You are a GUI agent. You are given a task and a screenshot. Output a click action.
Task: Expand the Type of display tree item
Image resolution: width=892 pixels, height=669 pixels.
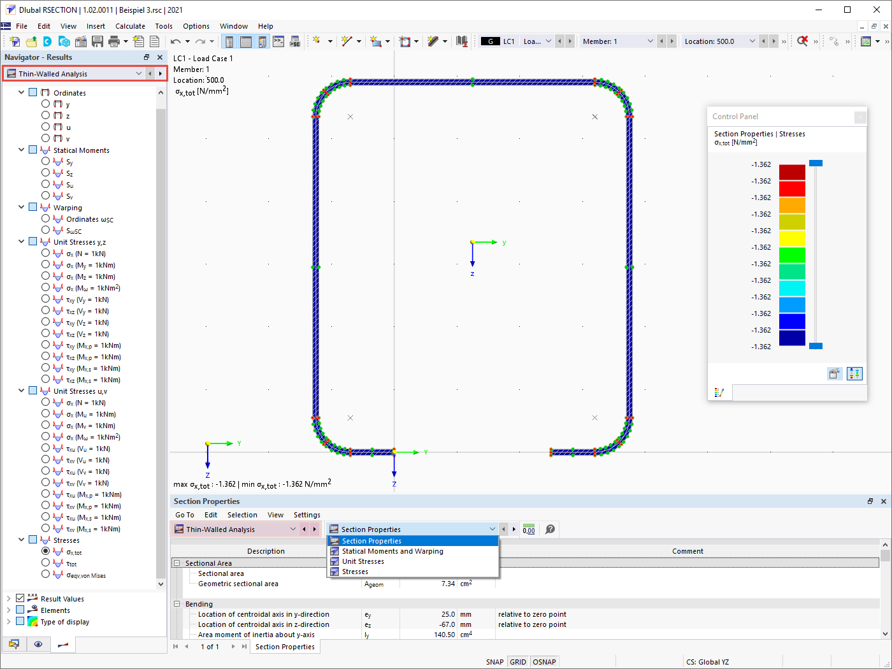pos(10,621)
